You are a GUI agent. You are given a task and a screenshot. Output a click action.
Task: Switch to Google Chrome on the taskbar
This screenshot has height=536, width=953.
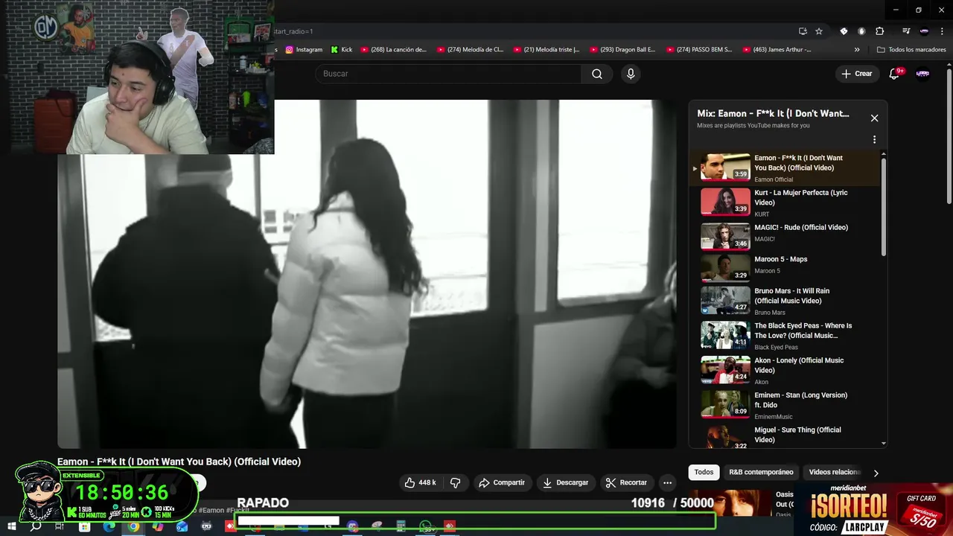[x=133, y=526]
